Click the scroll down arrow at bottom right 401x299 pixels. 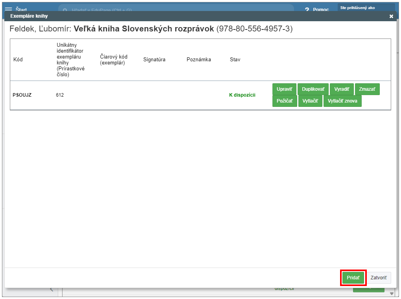pyautogui.click(x=391, y=293)
